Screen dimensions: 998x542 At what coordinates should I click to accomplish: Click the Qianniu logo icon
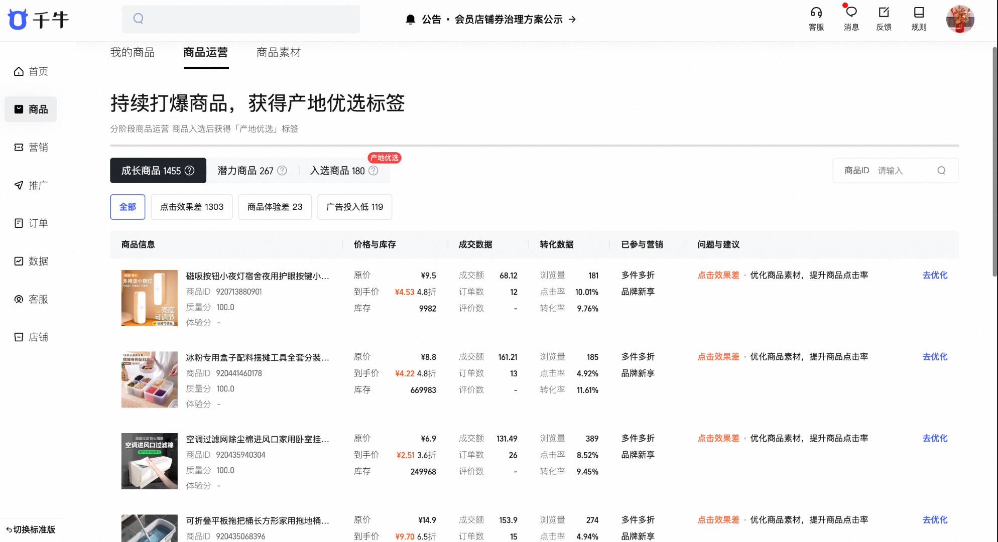18,20
